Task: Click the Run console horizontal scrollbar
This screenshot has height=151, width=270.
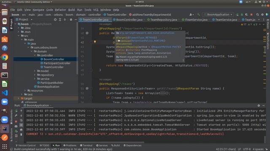Action: pos(85,142)
